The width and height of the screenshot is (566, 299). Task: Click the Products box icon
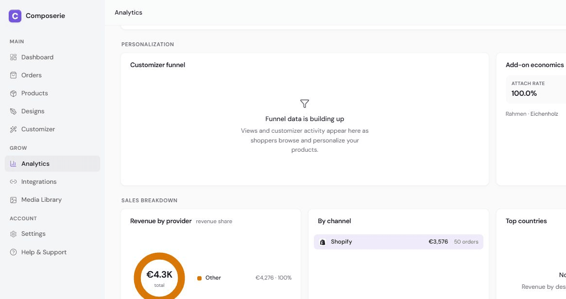click(x=13, y=93)
